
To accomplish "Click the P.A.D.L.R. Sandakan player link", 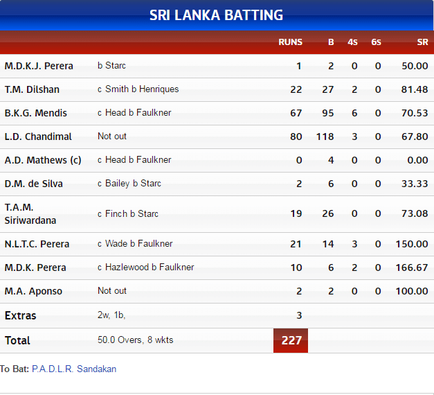I will point(74,369).
